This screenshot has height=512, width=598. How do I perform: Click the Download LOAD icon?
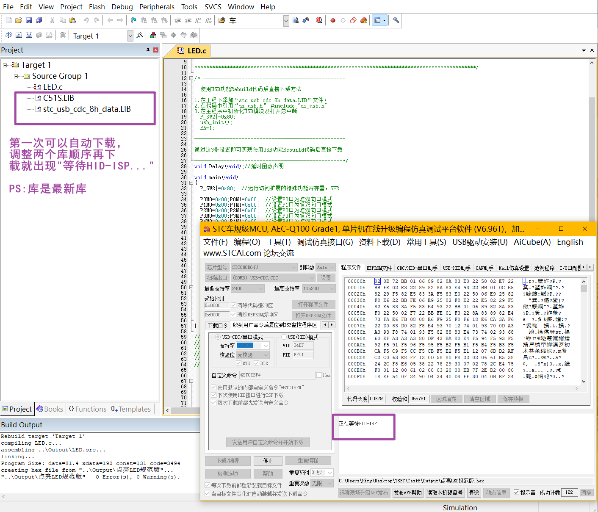tap(63, 35)
